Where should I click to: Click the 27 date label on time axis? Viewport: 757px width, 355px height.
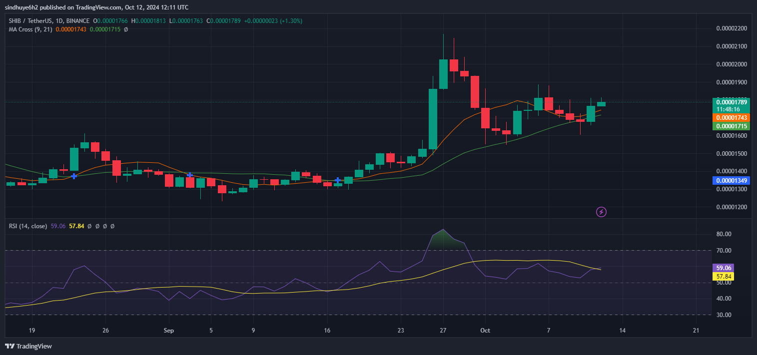[x=443, y=331]
